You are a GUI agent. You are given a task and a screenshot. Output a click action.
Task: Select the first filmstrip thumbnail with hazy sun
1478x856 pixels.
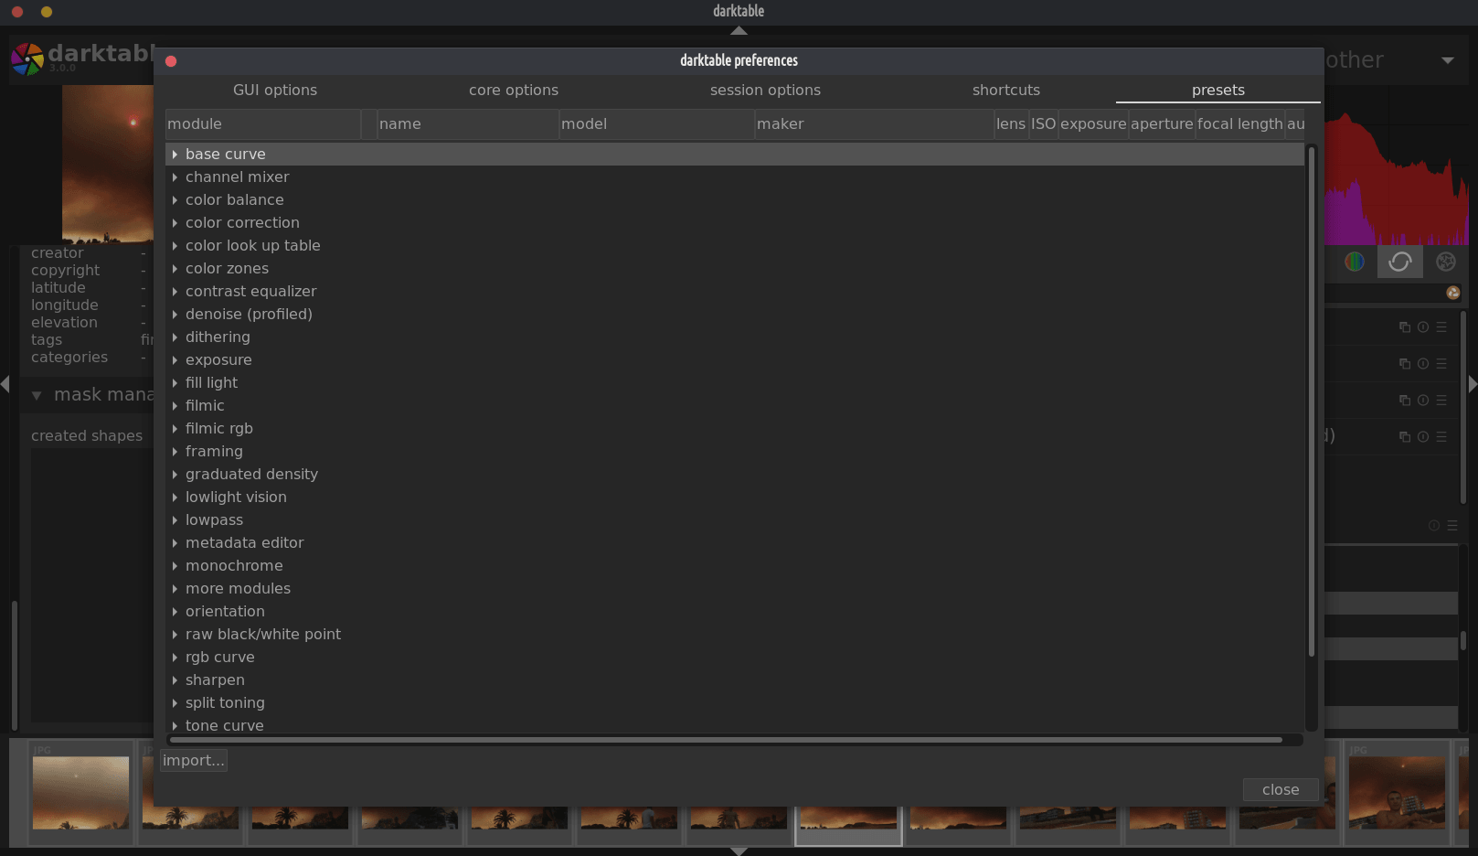tap(80, 792)
